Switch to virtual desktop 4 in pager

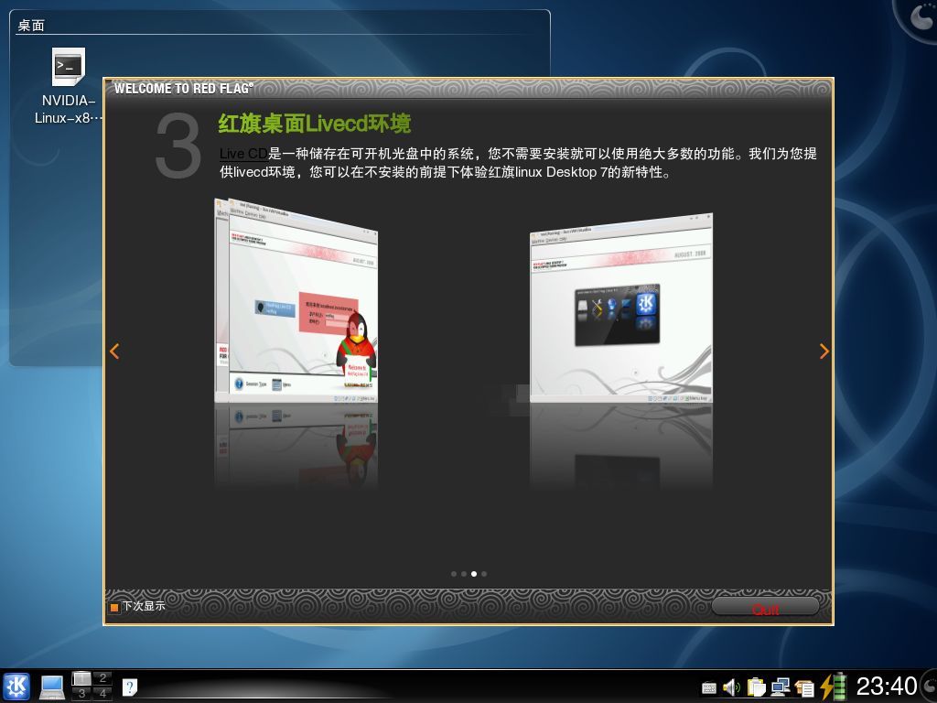point(102,694)
